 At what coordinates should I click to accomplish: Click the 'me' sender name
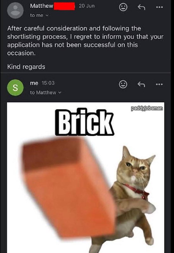(x=34, y=83)
